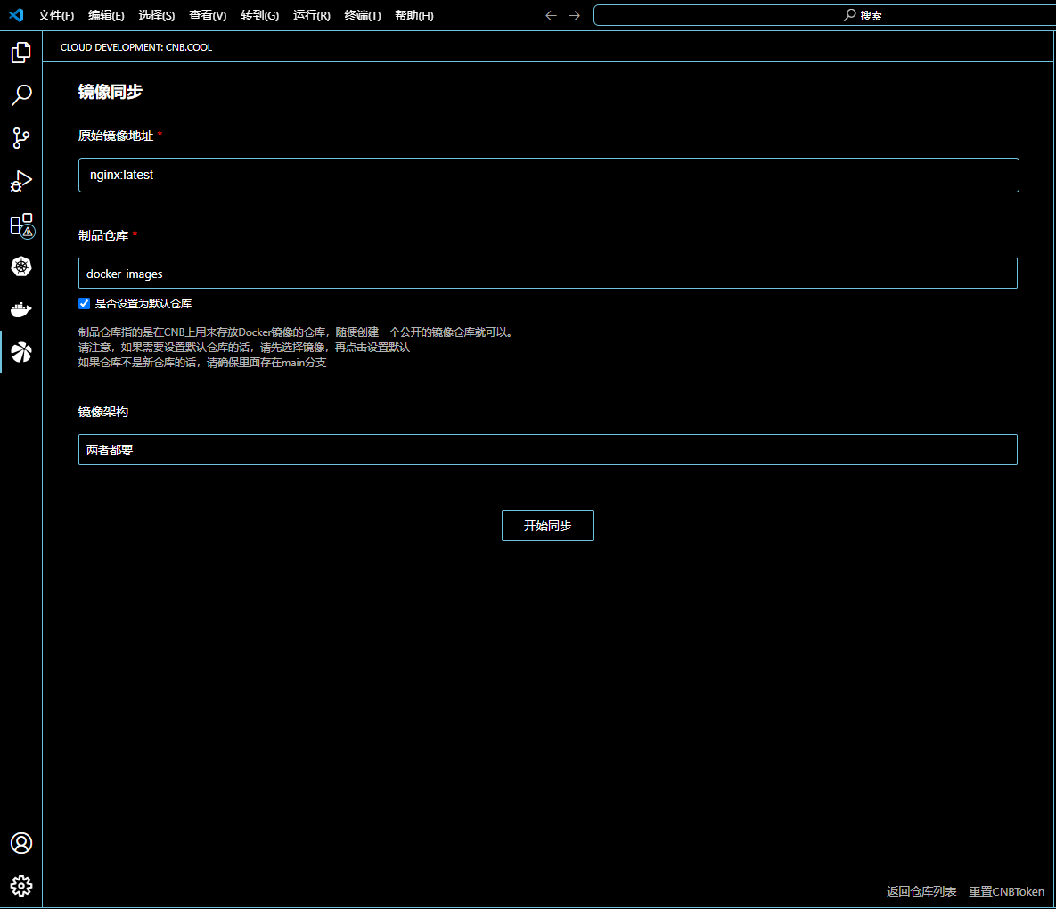Click the nginx:latest image address input field
Viewport: 1056px width, 909px height.
pyautogui.click(x=547, y=175)
